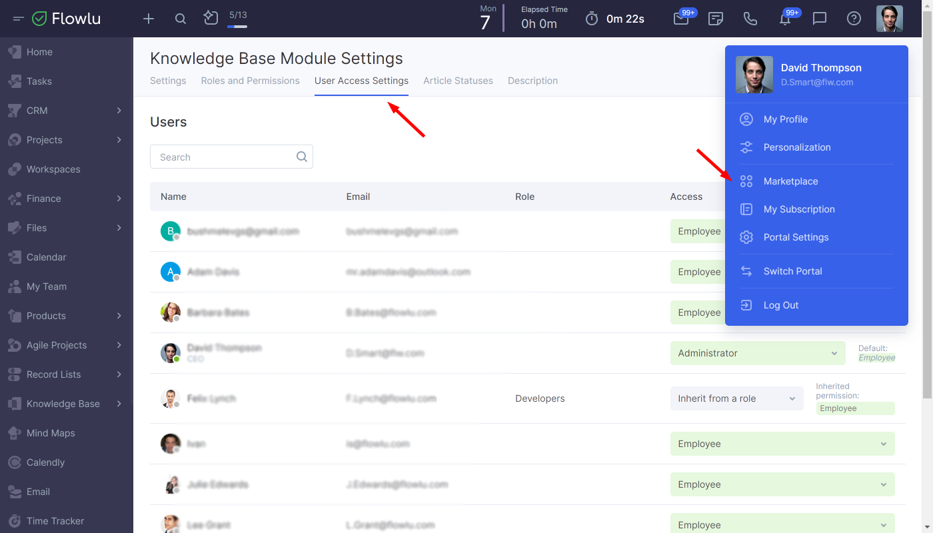This screenshot has height=533, width=933.
Task: Open the notifications bell icon
Action: [x=785, y=19]
